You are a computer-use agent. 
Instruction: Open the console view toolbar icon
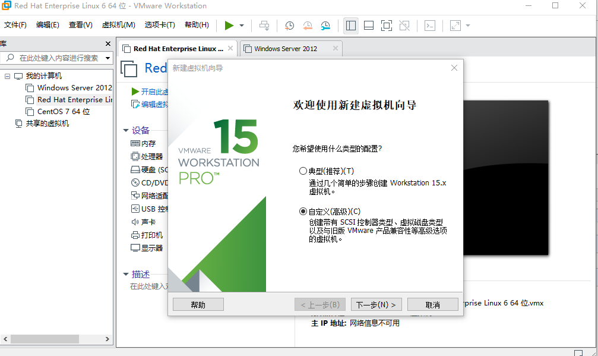(x=430, y=26)
